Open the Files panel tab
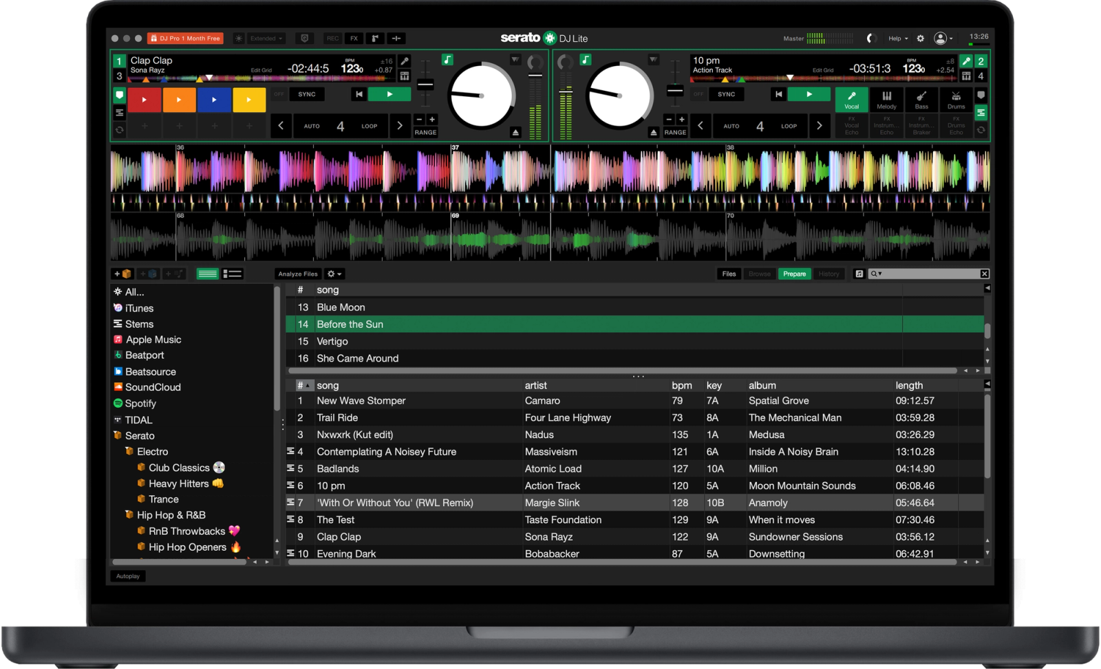Image resolution: width=1101 pixels, height=669 pixels. click(729, 274)
